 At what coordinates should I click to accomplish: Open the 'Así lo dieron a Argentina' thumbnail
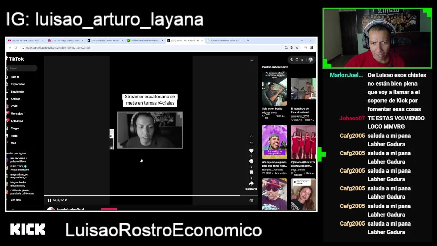pyautogui.click(x=274, y=142)
